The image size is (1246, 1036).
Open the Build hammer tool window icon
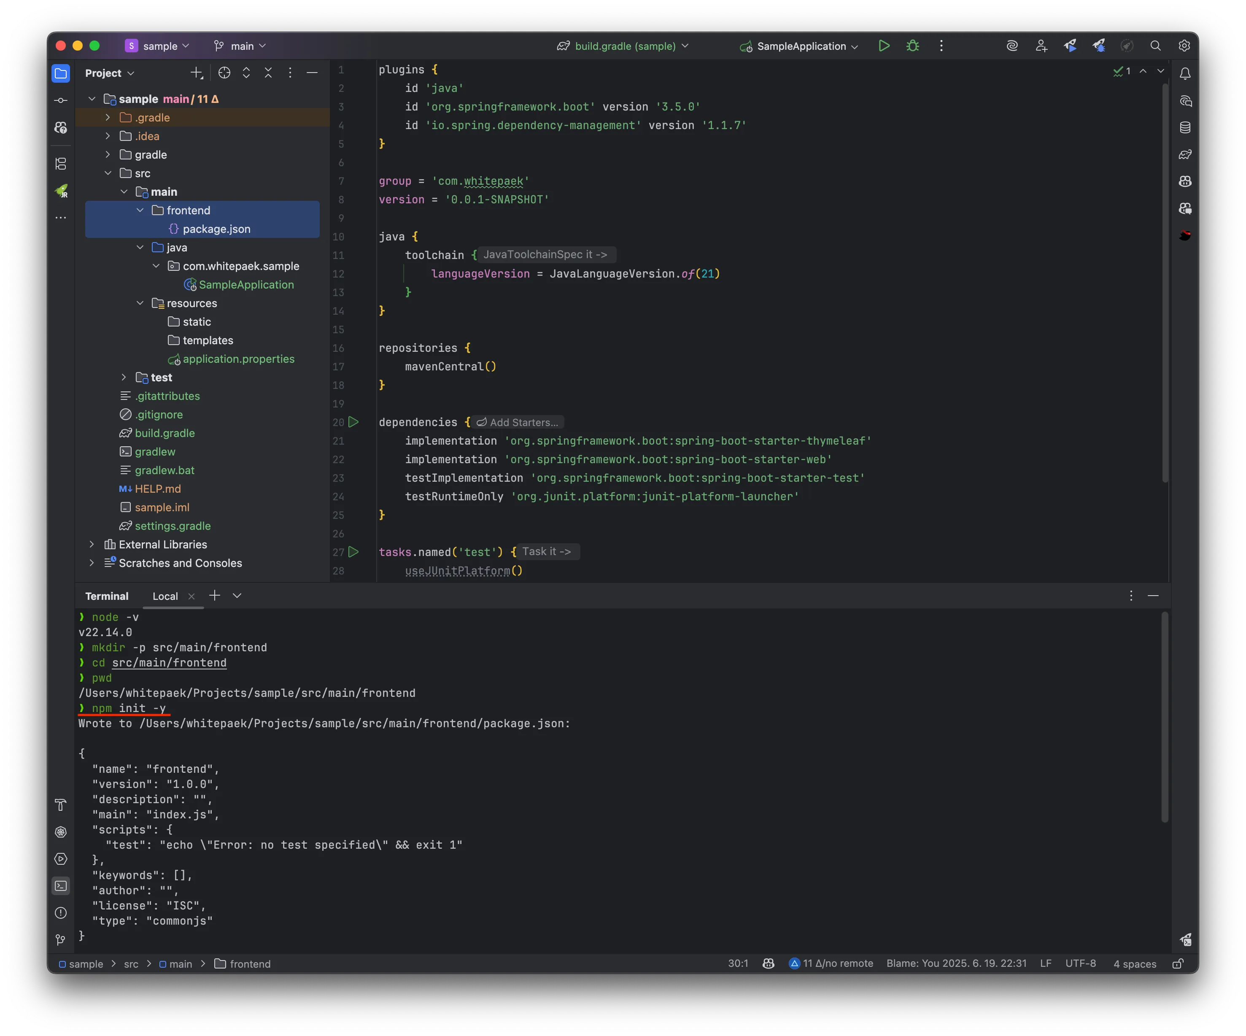(60, 805)
